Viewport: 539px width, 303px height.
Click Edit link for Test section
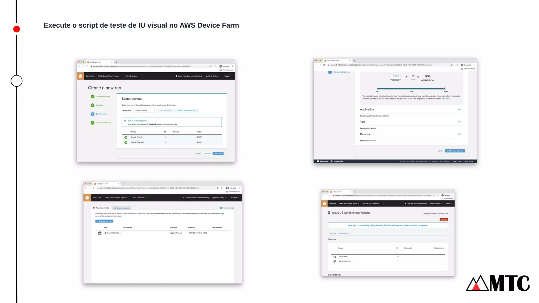(460, 122)
